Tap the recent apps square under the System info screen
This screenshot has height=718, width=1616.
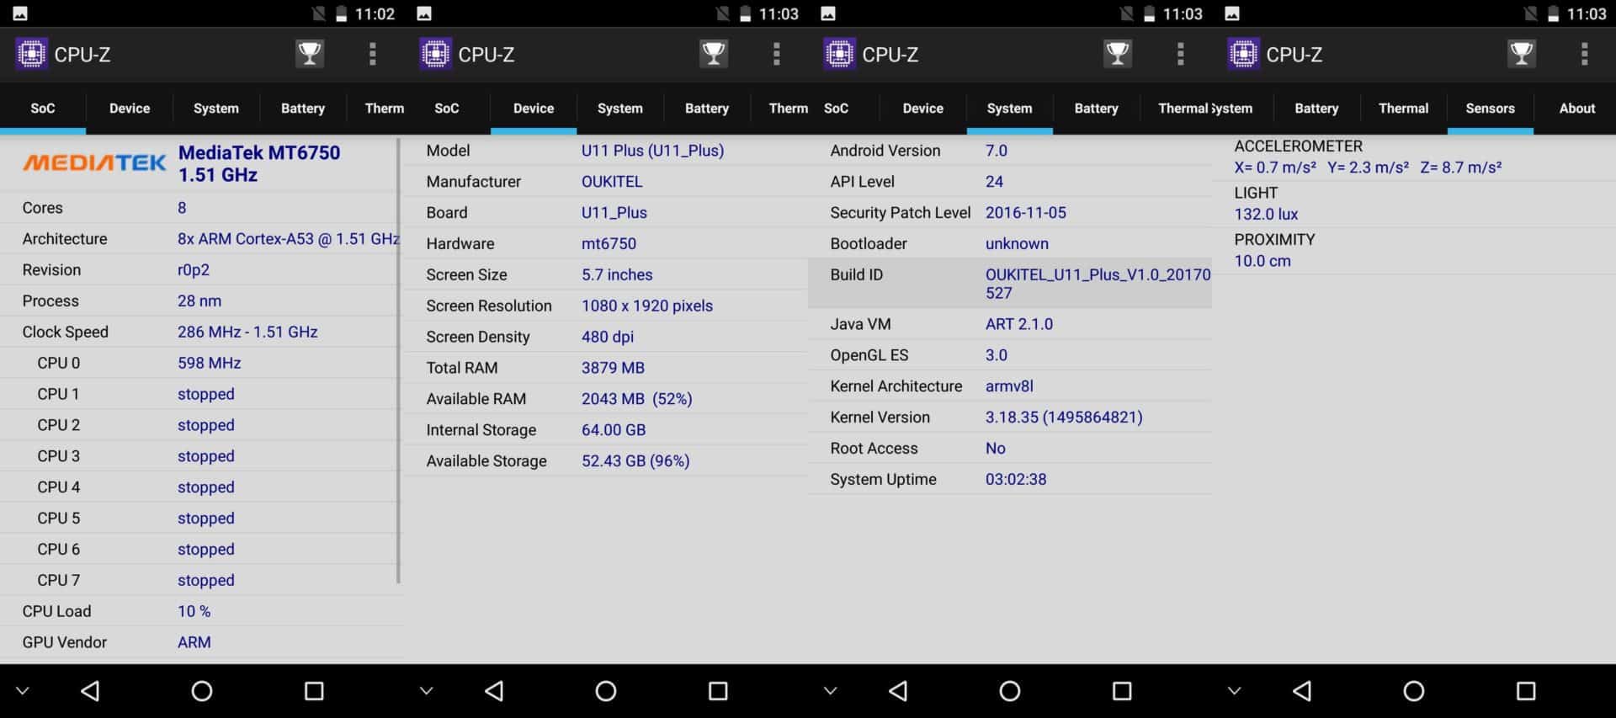(1122, 691)
